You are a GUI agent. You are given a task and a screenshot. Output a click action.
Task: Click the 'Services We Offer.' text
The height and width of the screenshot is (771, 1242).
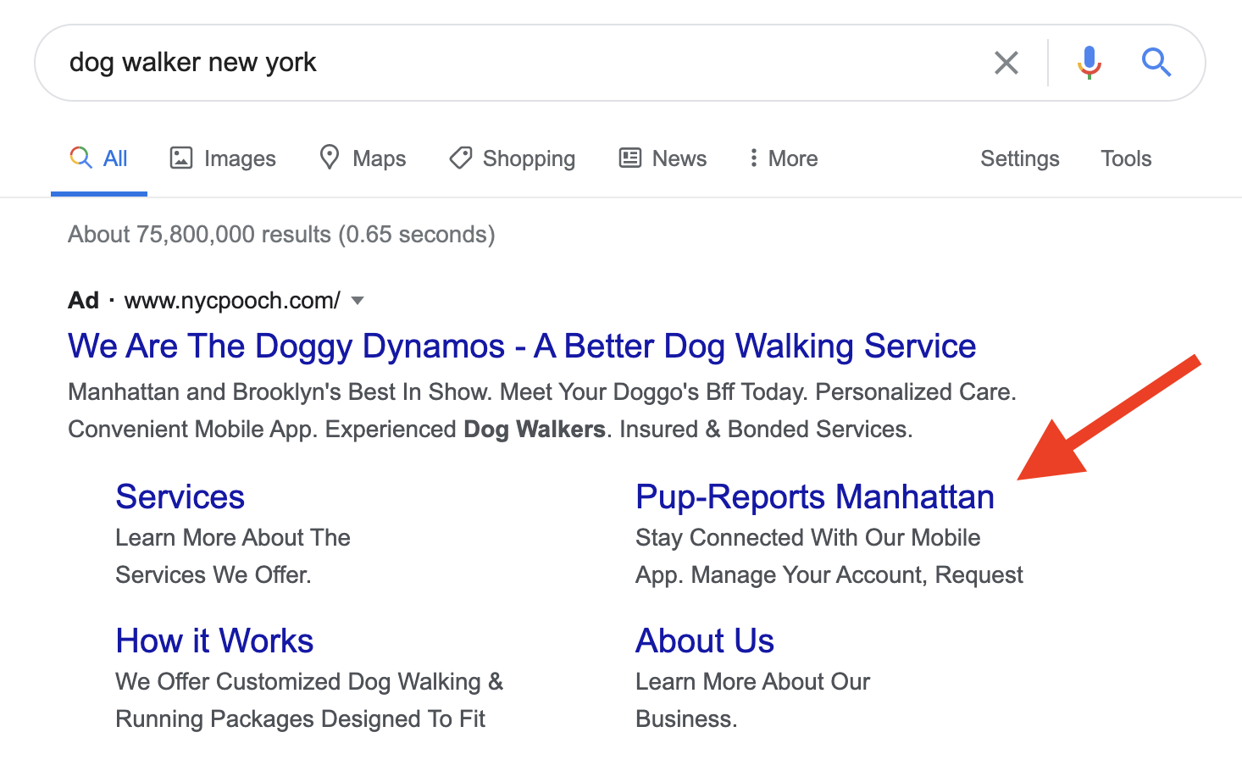(213, 575)
